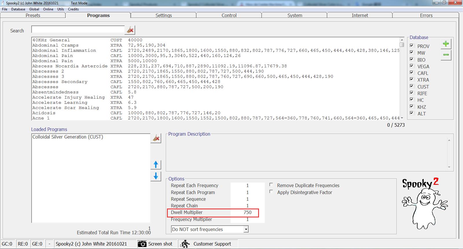Image resolution: width=463 pixels, height=249 pixels.
Task: Open the Credits menu
Action: [x=73, y=9]
